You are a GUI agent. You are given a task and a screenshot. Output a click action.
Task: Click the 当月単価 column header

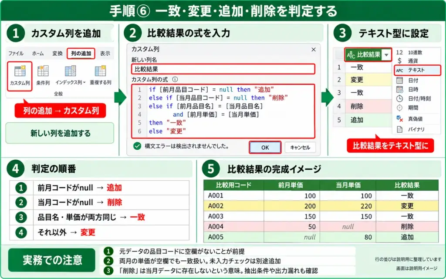pyautogui.click(x=348, y=185)
